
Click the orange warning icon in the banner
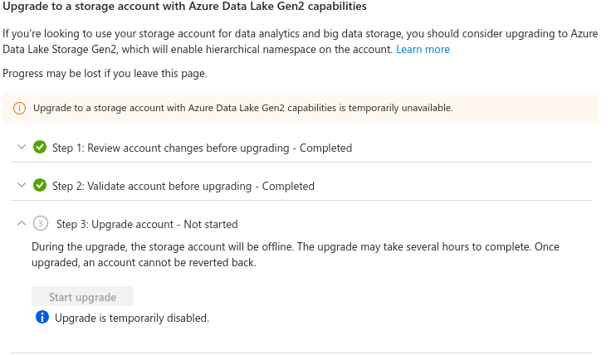19,108
